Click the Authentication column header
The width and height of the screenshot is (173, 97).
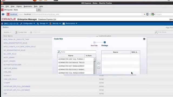(x=105, y=36)
